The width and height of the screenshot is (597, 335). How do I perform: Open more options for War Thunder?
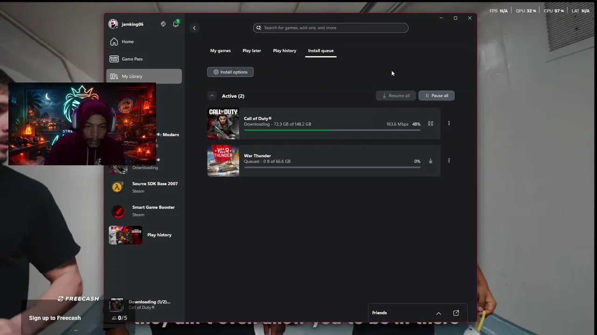449,161
